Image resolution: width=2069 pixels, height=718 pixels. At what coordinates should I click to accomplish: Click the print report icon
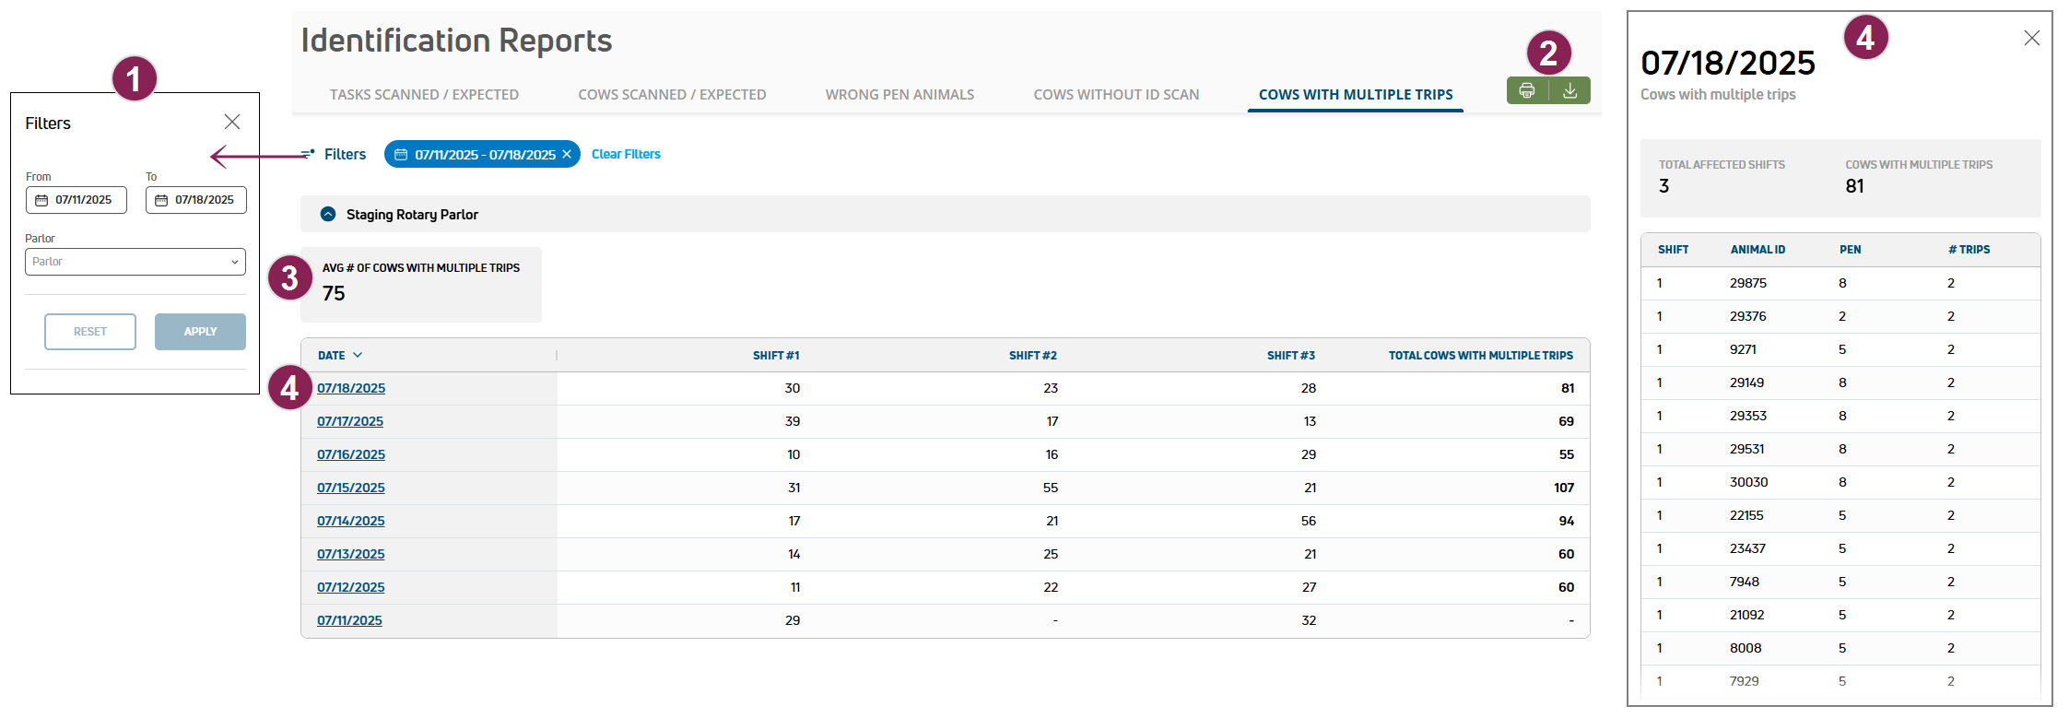tap(1527, 90)
